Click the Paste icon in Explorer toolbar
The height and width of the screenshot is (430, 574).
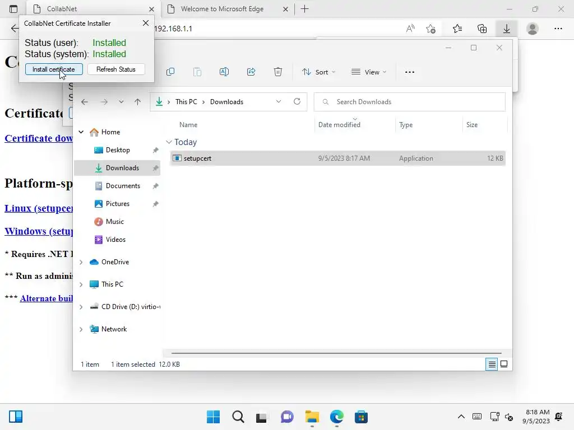(197, 72)
